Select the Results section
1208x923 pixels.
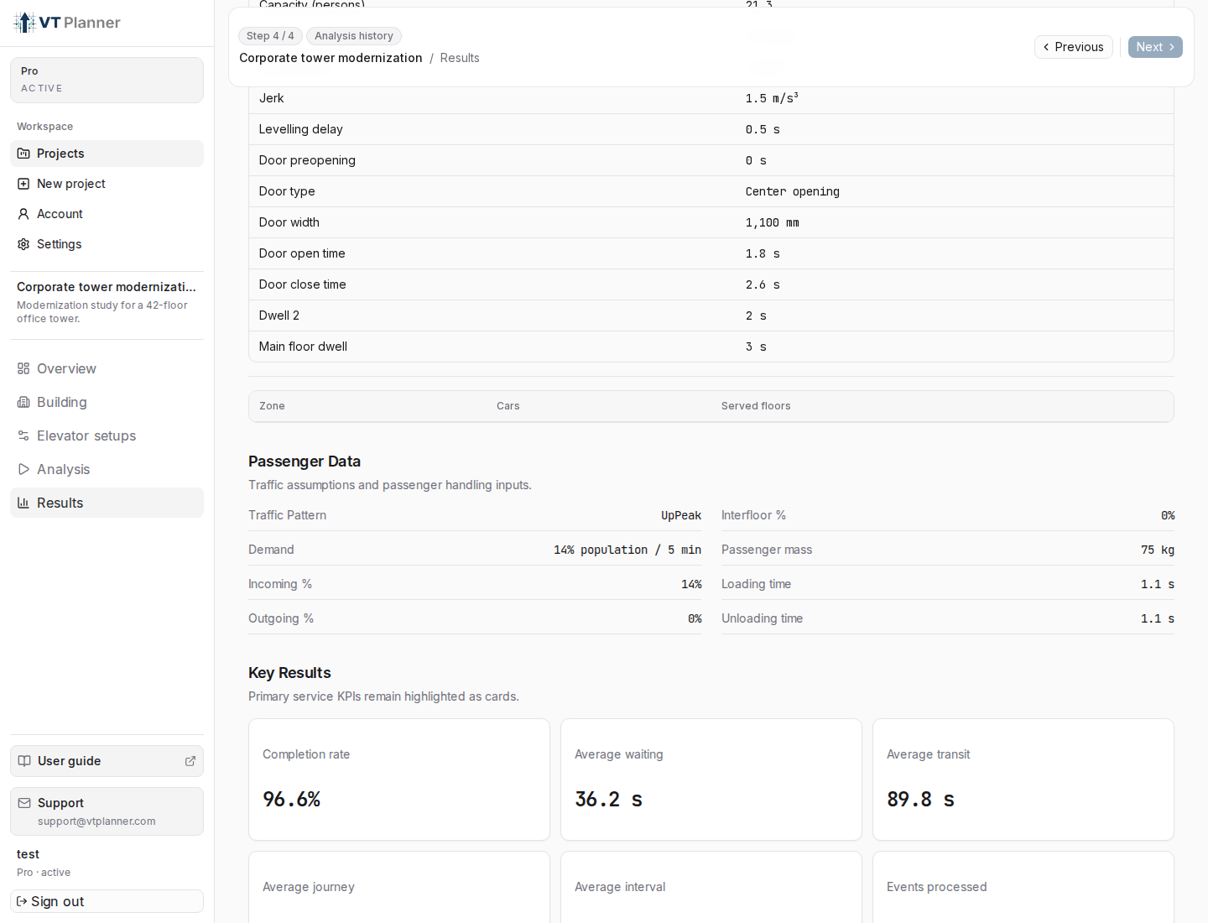click(107, 503)
